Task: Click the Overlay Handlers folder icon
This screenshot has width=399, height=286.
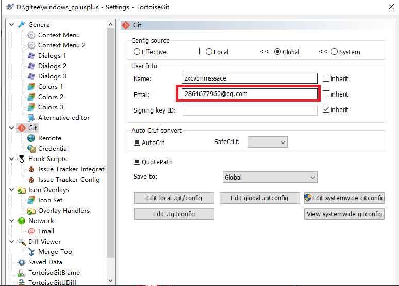Action: [31, 211]
